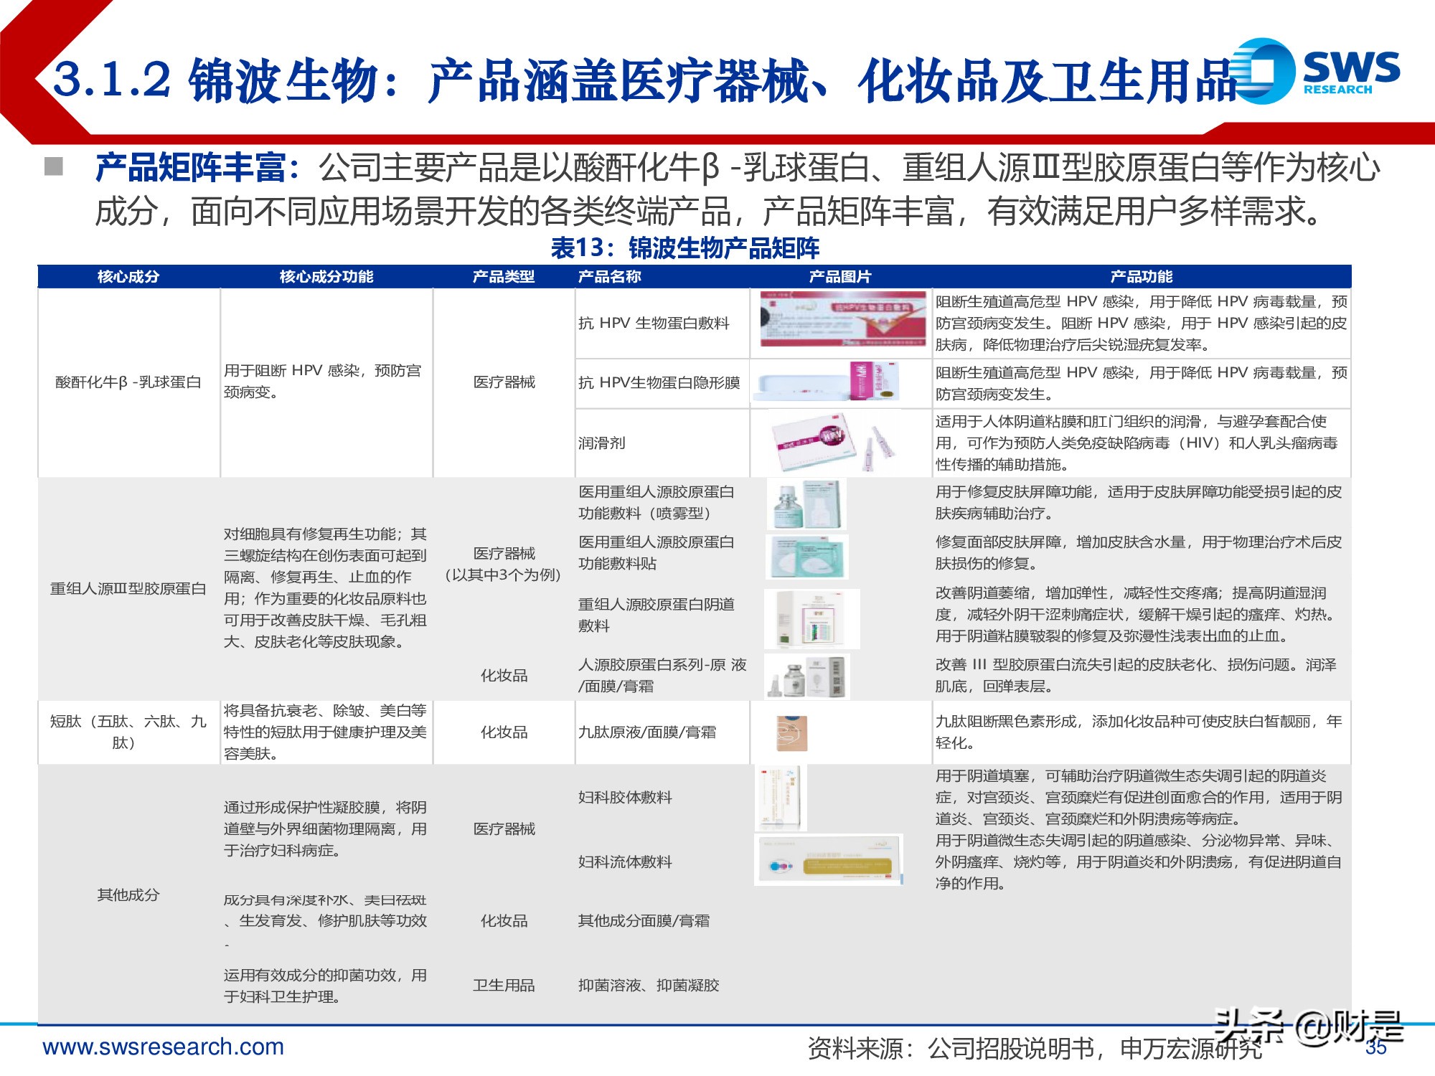Click the 润滑剂 product image
Viewport: 1435px width, 1076px height.
click(x=834, y=441)
